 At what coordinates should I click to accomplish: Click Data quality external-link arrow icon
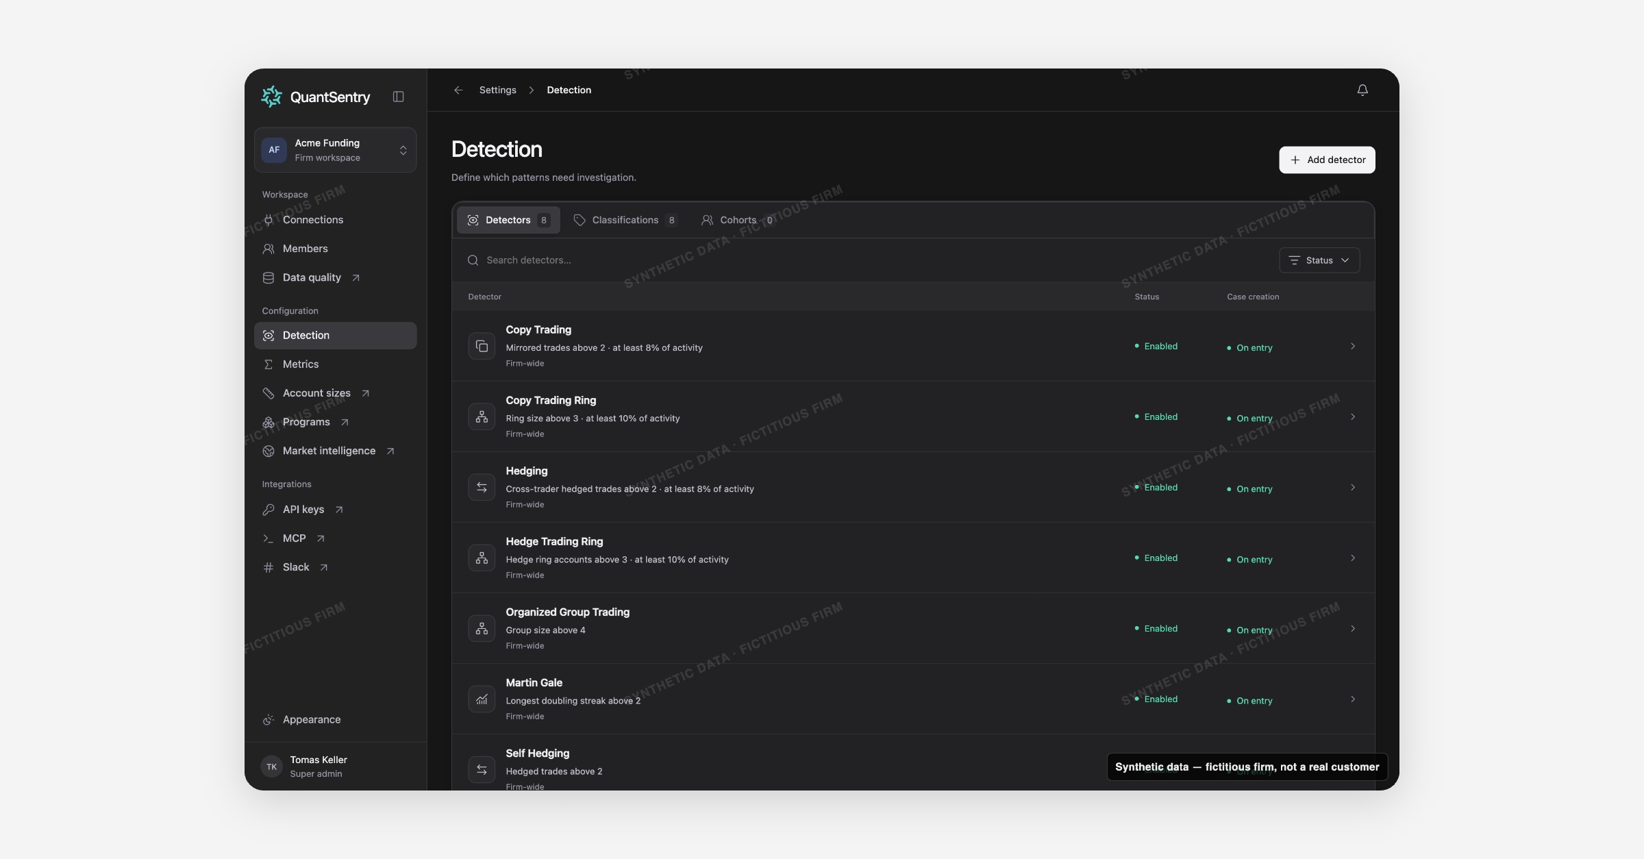click(x=356, y=277)
